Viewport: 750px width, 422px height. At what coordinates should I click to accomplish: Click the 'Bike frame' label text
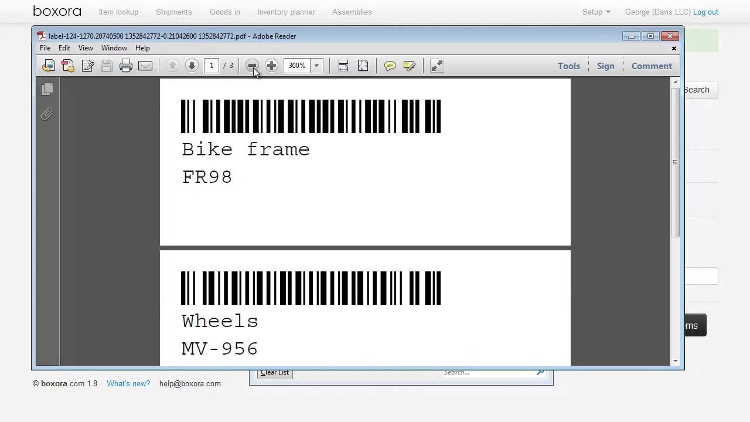click(x=246, y=149)
